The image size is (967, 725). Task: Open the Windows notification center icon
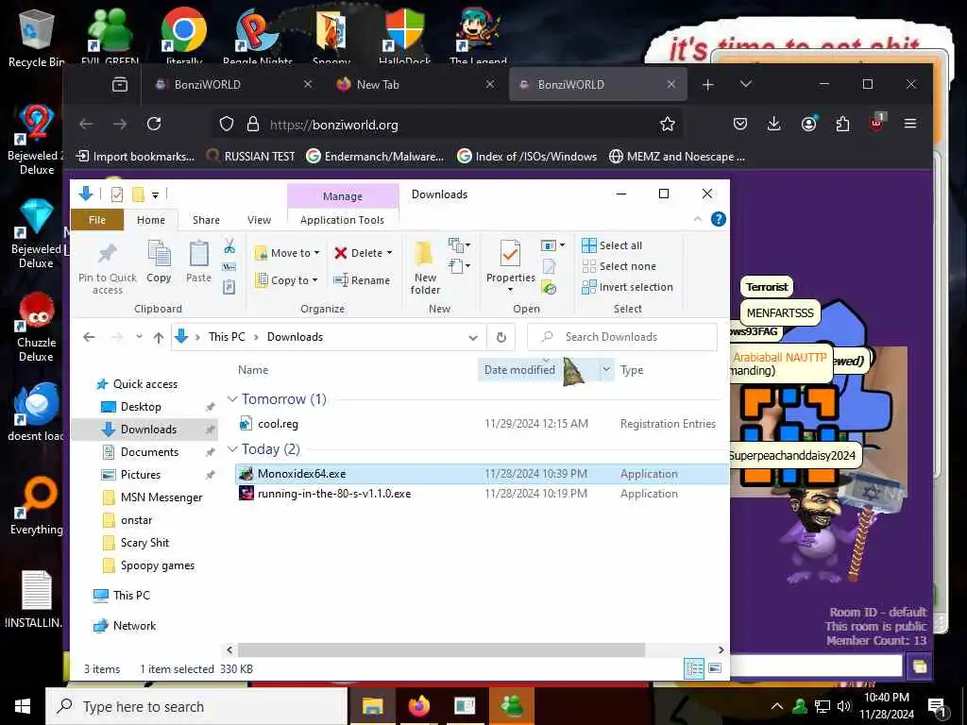(x=938, y=706)
